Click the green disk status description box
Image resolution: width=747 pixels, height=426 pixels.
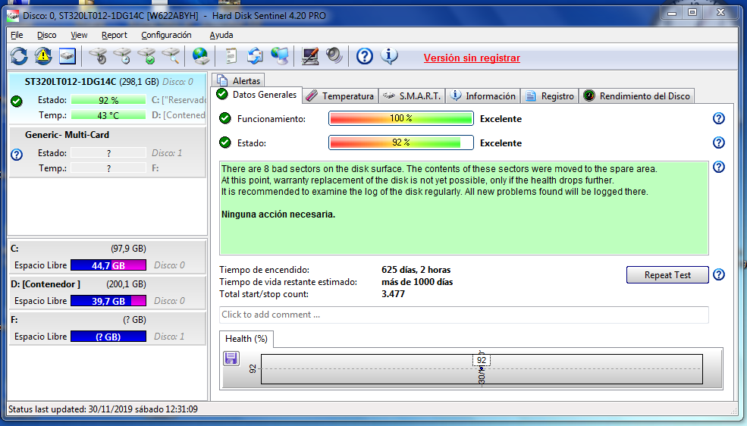(464, 208)
